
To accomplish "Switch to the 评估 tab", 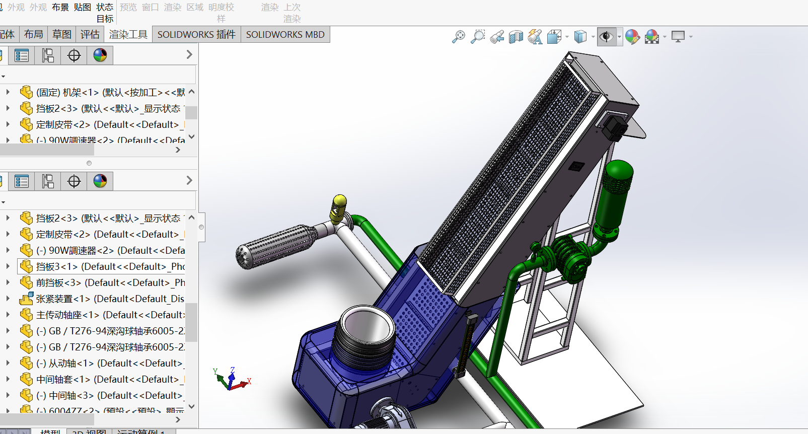I will pos(90,35).
